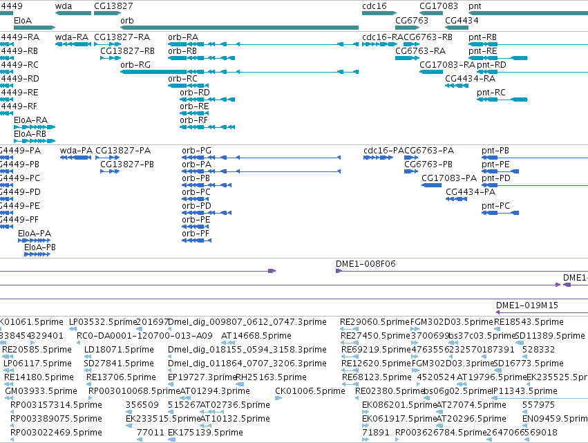Select the orb-PD protein label
Viewport: 588px width, 443px height.
coord(196,207)
